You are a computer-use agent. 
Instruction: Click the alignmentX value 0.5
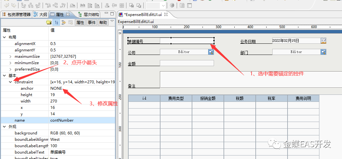[53, 43]
